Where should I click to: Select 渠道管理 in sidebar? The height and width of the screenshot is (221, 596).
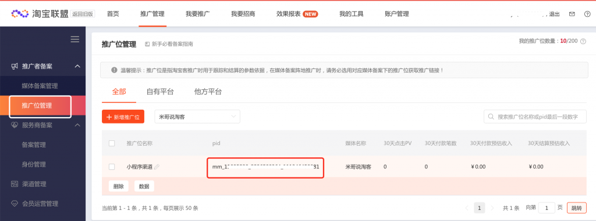point(34,184)
